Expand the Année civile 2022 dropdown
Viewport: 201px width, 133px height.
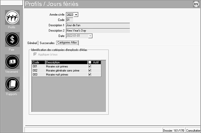(x=76, y=15)
